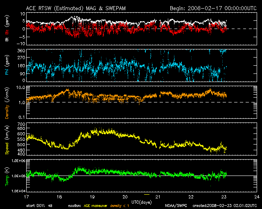Click the '90' tick on the Phi axis
The width and height of the screenshot is (262, 209).
coord(23,74)
